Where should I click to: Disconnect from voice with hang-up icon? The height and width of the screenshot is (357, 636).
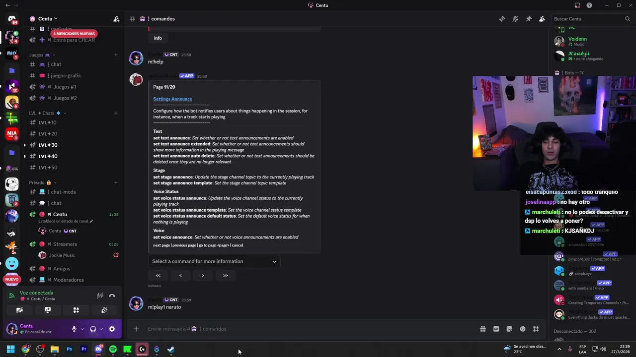pyautogui.click(x=112, y=296)
